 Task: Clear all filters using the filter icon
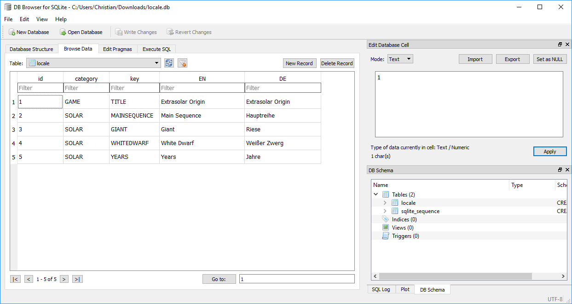182,63
